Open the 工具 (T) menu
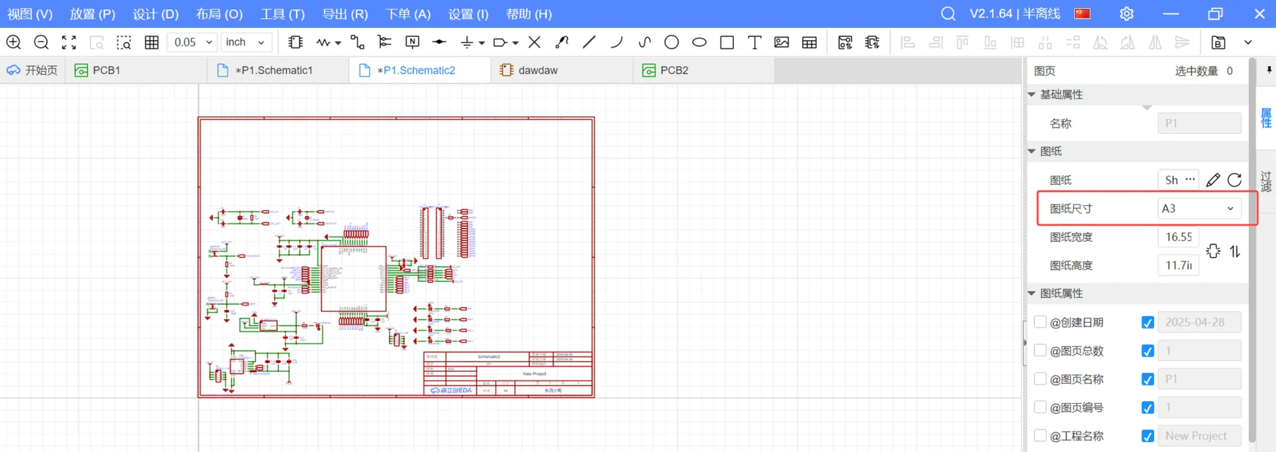Screen dimensions: 1276x452 283,14
